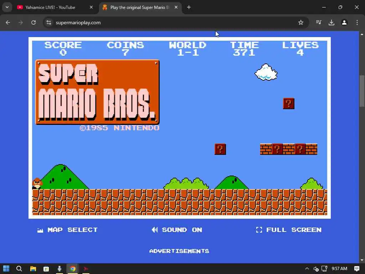Select the Play the original Super Mario tab
The image size is (365, 274).
(x=139, y=7)
